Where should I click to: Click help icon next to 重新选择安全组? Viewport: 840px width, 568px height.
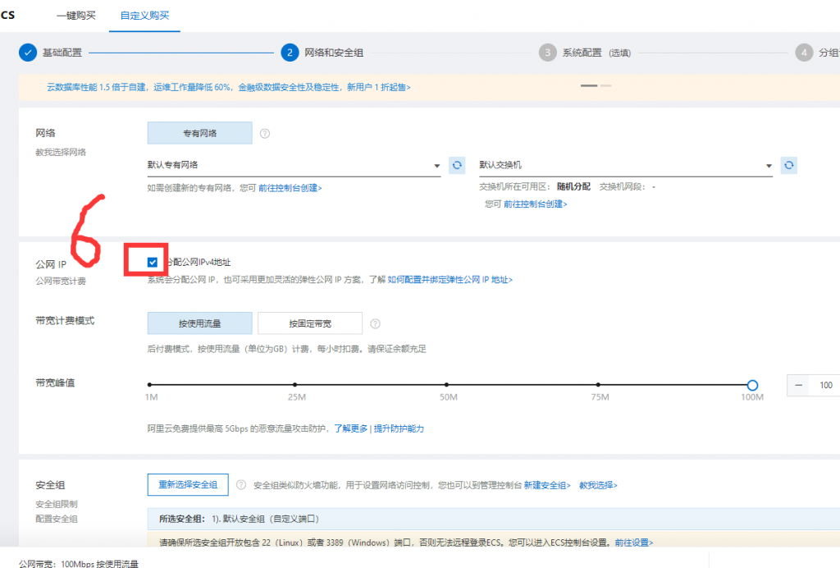point(241,485)
